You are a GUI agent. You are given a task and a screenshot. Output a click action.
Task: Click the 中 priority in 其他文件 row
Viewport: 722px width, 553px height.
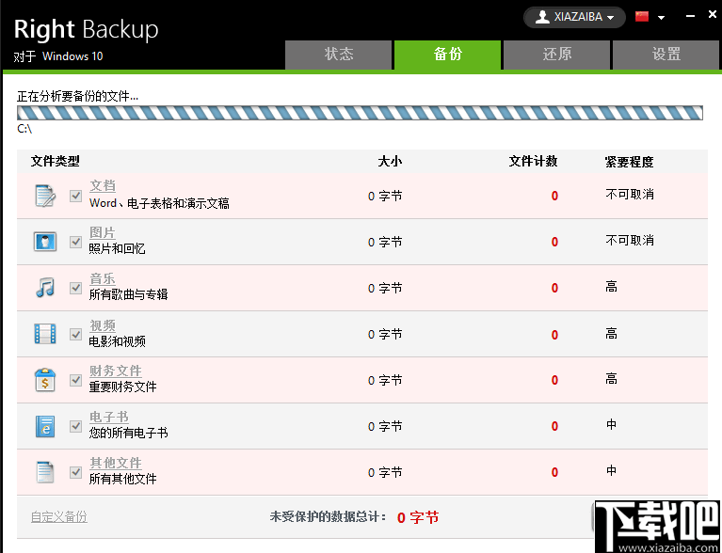pos(611,470)
